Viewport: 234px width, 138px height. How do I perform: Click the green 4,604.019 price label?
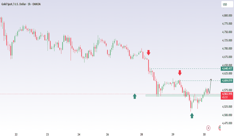pyautogui.click(x=227, y=81)
